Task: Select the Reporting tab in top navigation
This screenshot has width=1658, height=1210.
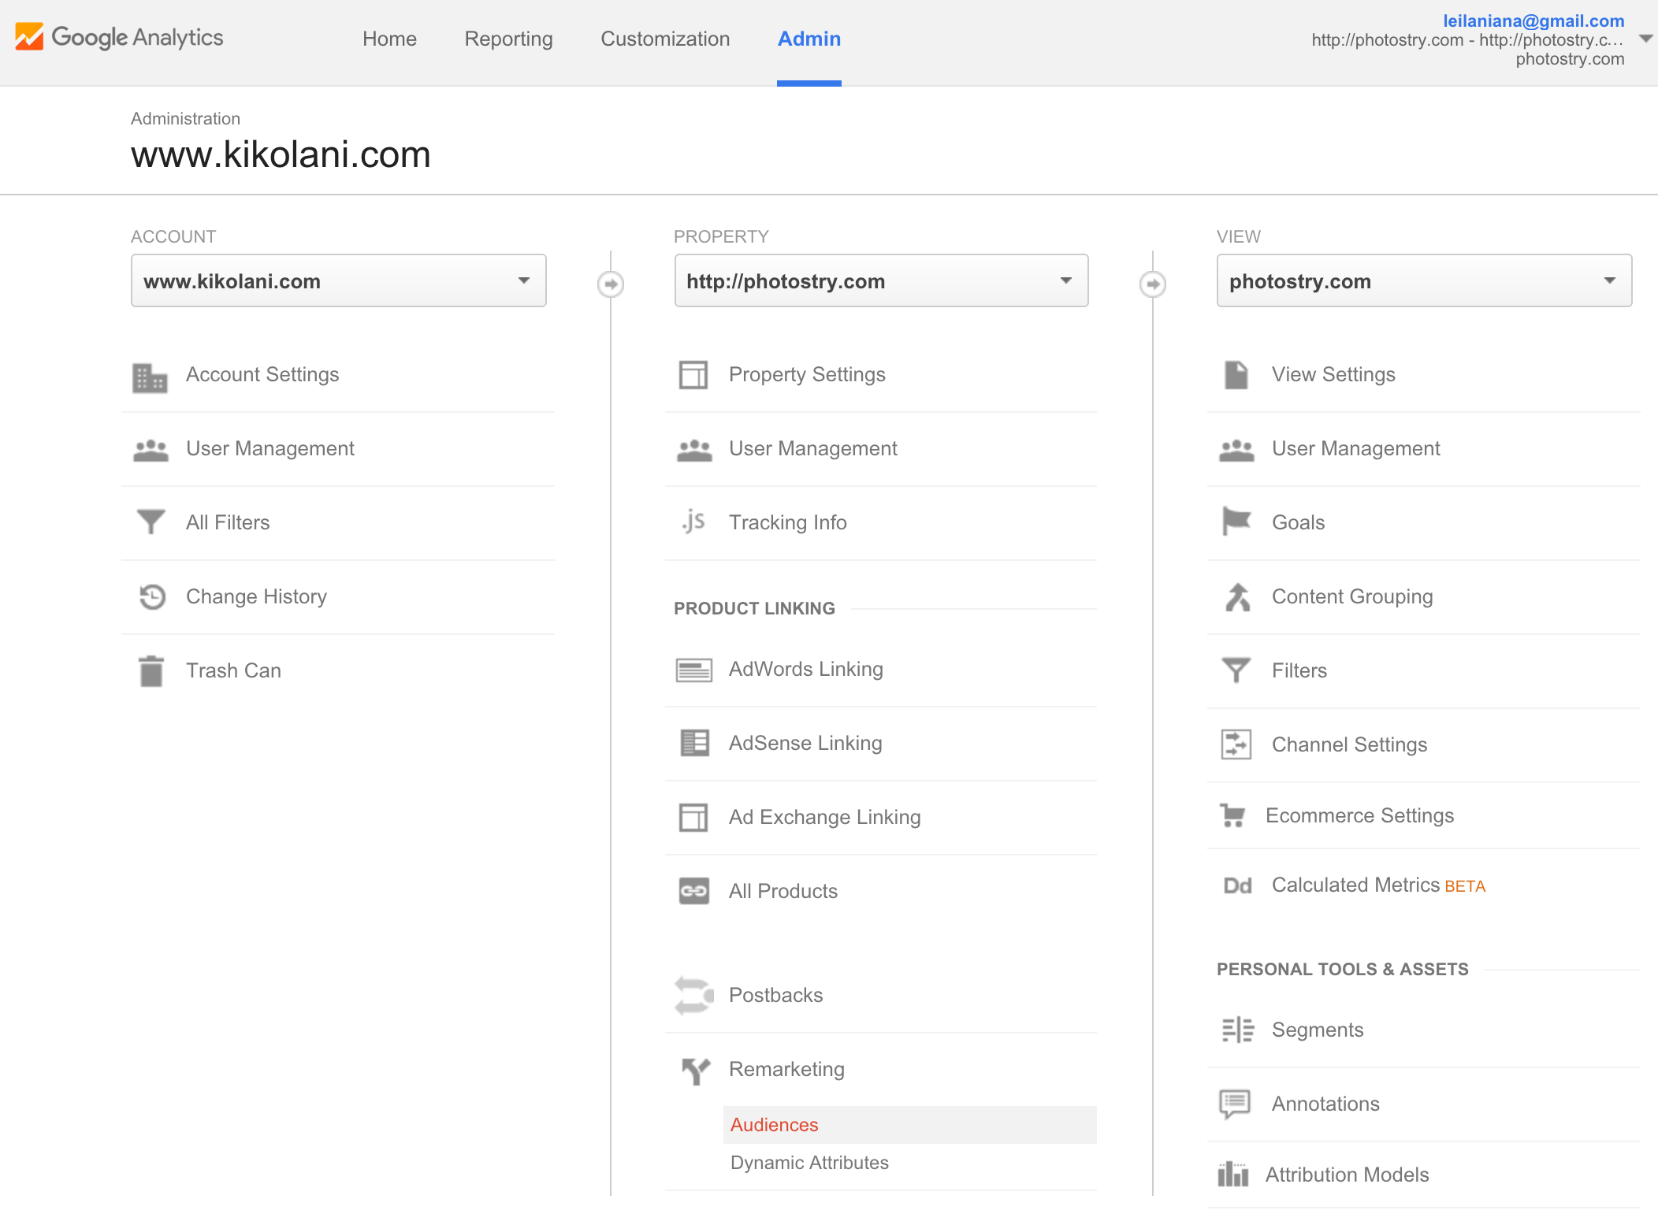Action: [x=506, y=39]
